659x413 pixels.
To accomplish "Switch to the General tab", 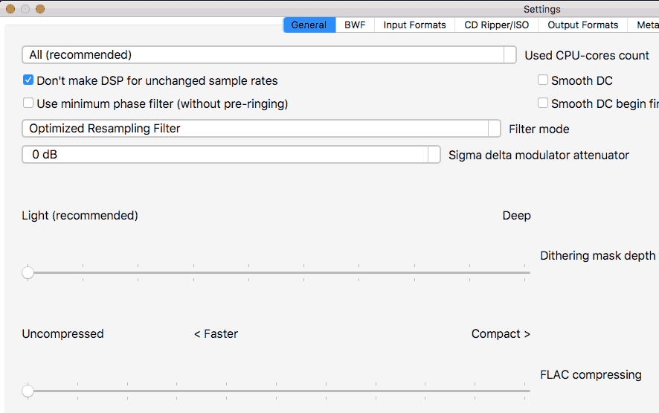I will coord(309,25).
